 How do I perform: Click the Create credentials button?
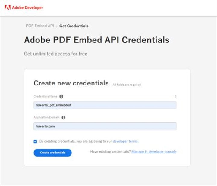click(52, 153)
